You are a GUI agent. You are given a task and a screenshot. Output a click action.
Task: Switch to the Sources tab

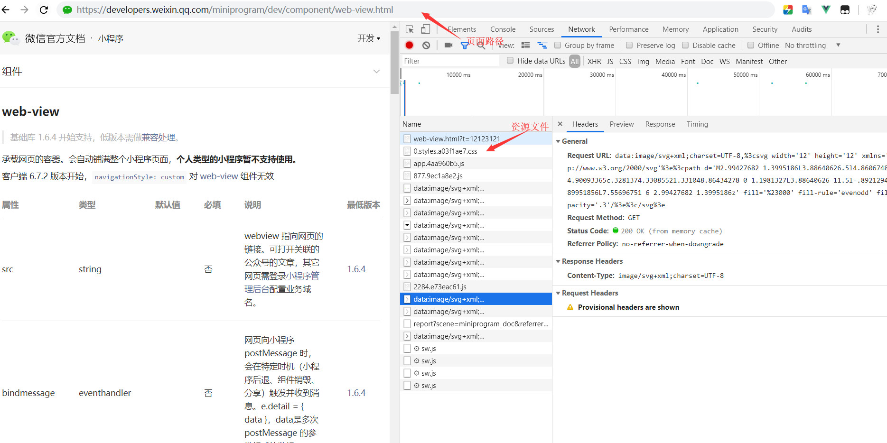542,29
